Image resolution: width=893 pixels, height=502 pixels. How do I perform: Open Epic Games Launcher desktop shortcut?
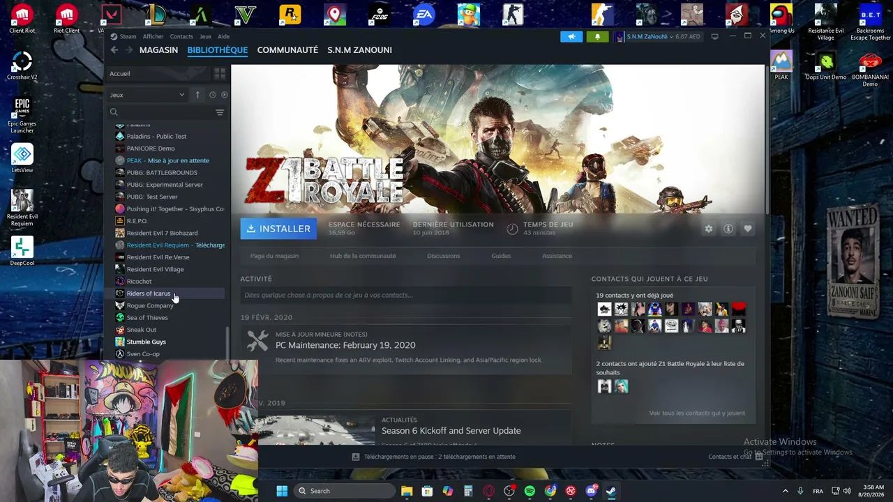22,115
